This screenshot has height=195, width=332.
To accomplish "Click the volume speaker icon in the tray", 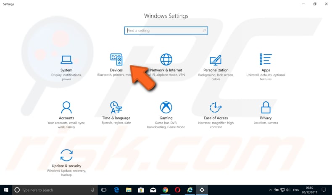I will pyautogui.click(x=288, y=190).
